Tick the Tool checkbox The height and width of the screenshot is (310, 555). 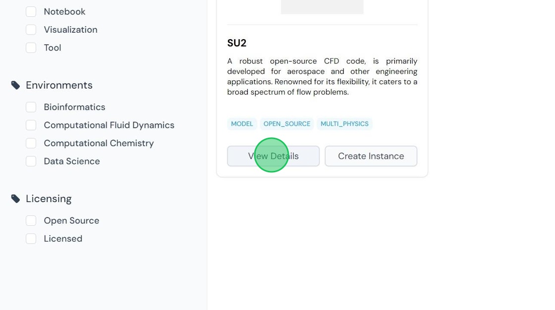tap(31, 48)
